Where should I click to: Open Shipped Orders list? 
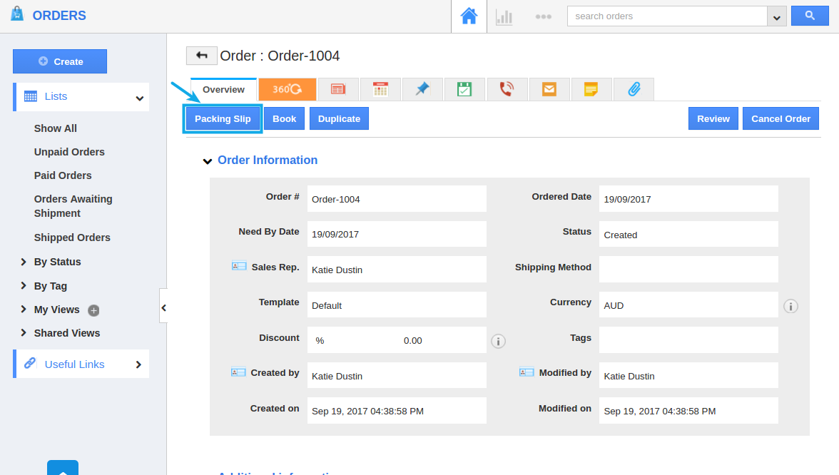(x=72, y=237)
